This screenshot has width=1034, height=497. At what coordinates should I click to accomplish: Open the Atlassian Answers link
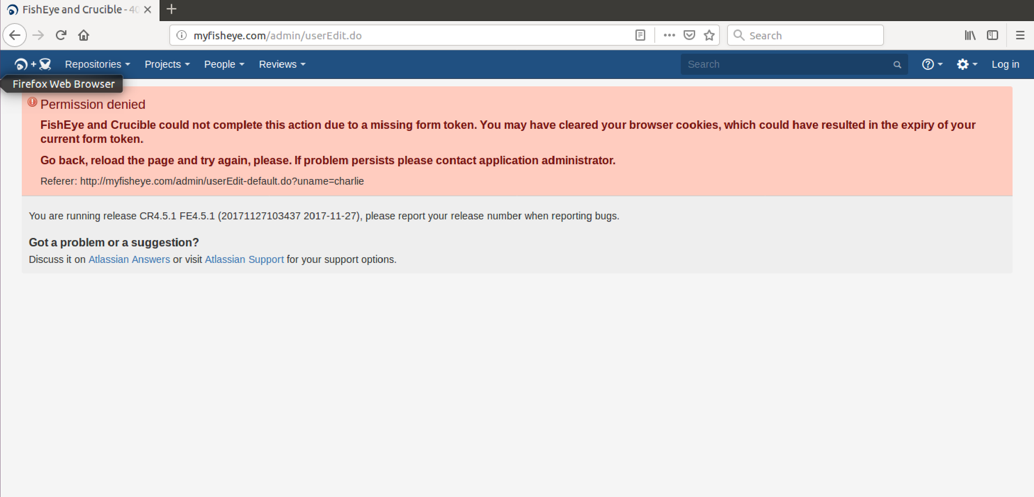(x=129, y=259)
